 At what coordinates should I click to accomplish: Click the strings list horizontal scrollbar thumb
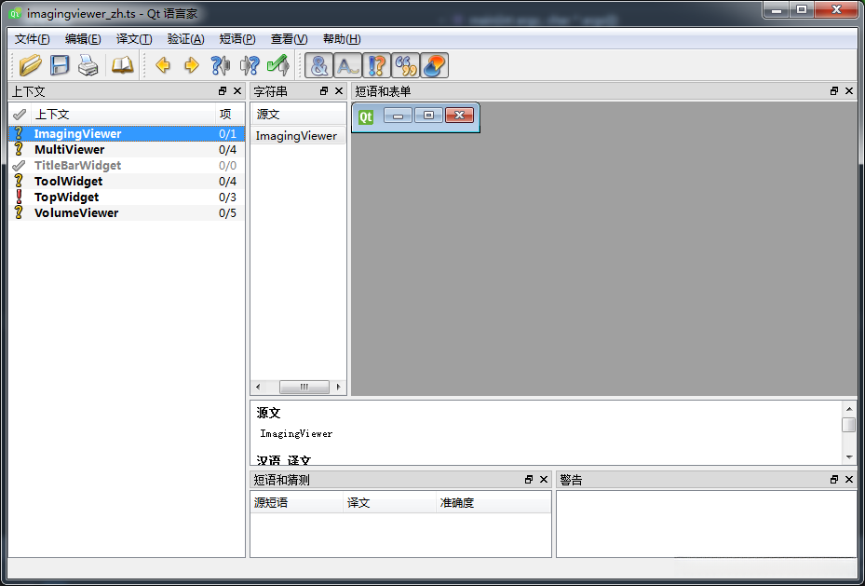point(304,387)
